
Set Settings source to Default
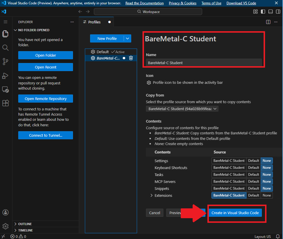tap(253, 161)
